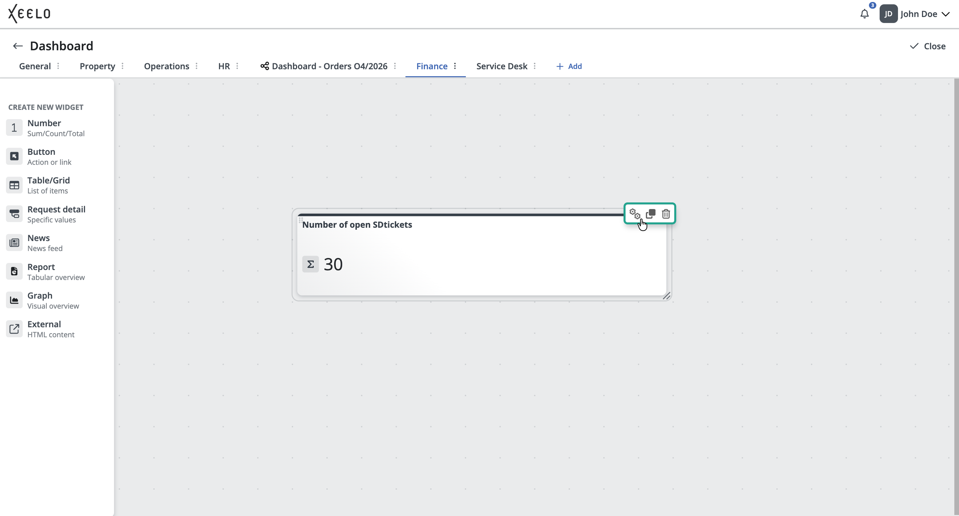Select the Finance tab
This screenshot has height=516, width=959.
point(432,66)
